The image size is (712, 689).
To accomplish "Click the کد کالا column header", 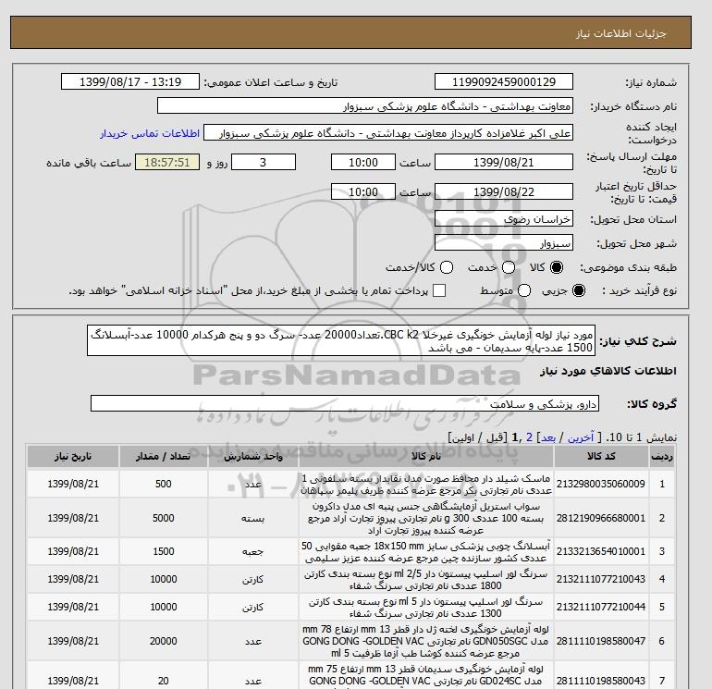I will [x=601, y=457].
